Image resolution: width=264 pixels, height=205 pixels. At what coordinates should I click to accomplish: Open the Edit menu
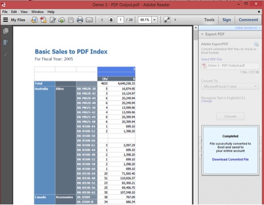pyautogui.click(x=14, y=12)
